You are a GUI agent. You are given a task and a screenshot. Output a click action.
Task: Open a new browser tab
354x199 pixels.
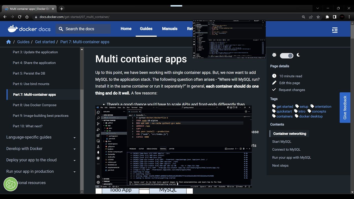[62, 9]
